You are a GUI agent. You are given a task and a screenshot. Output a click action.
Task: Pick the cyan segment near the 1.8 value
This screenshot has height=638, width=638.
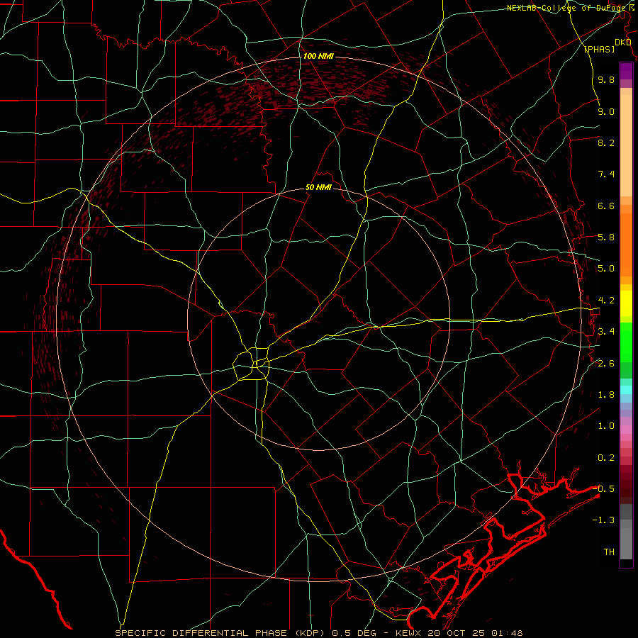coord(626,390)
